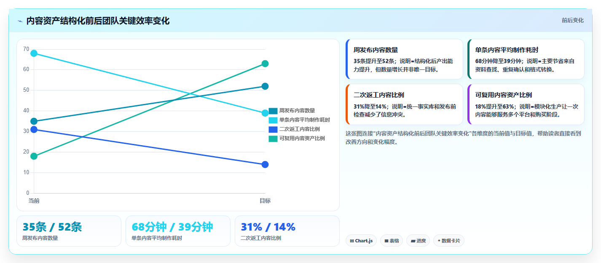Click legend text 二次返工内容比例
Image resolution: width=601 pixels, height=263 pixels.
300,129
